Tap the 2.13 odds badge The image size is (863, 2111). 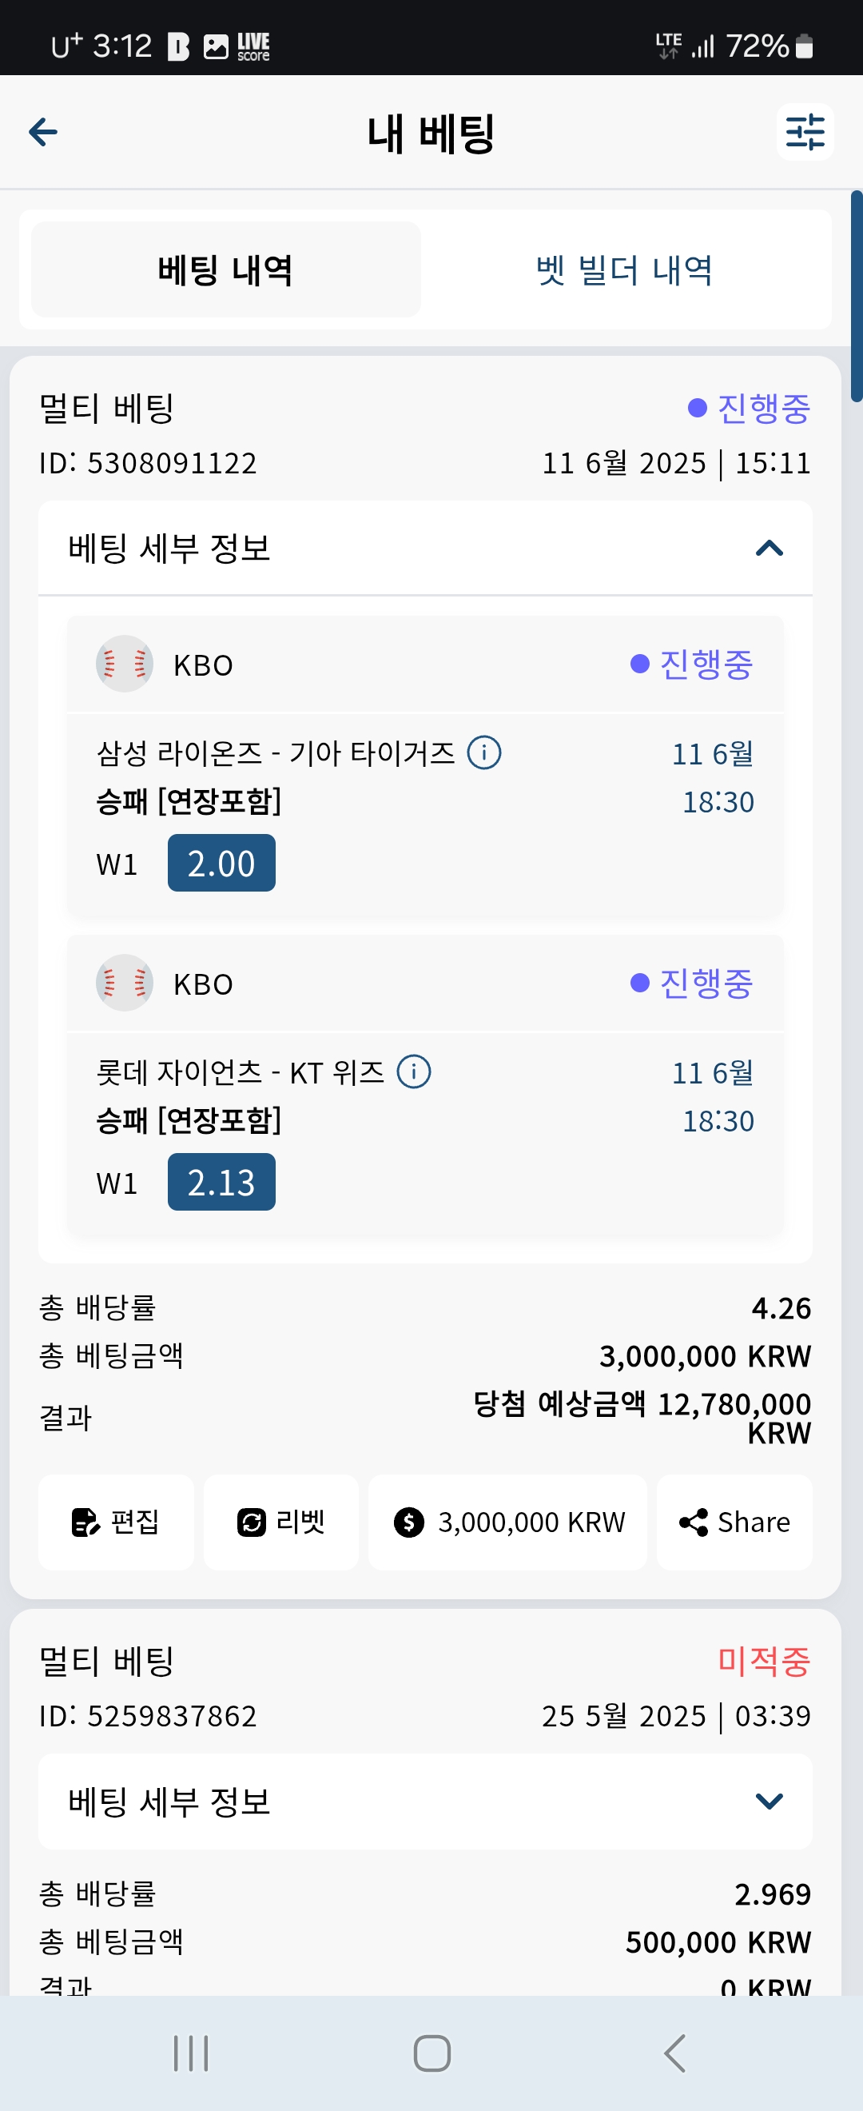[x=221, y=1182]
